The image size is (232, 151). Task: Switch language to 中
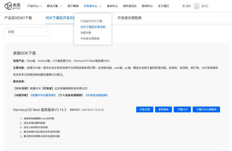(183, 6)
